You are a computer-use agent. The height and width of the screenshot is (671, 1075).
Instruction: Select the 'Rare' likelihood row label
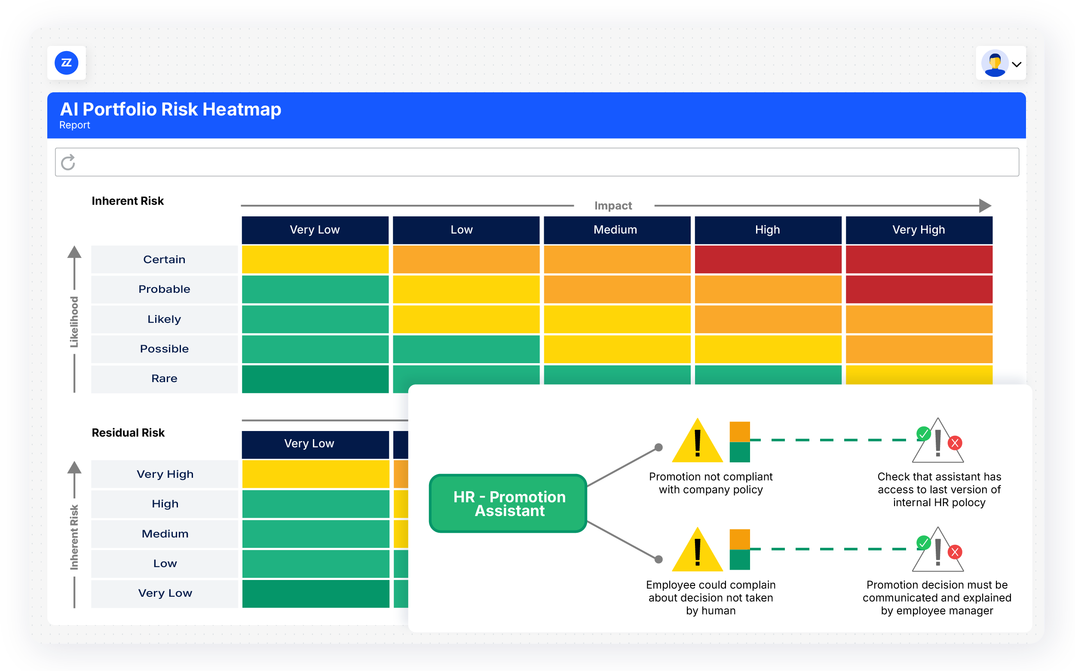(x=164, y=379)
